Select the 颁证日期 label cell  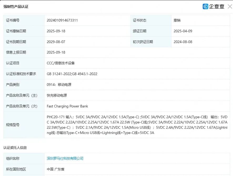(x=151, y=31)
